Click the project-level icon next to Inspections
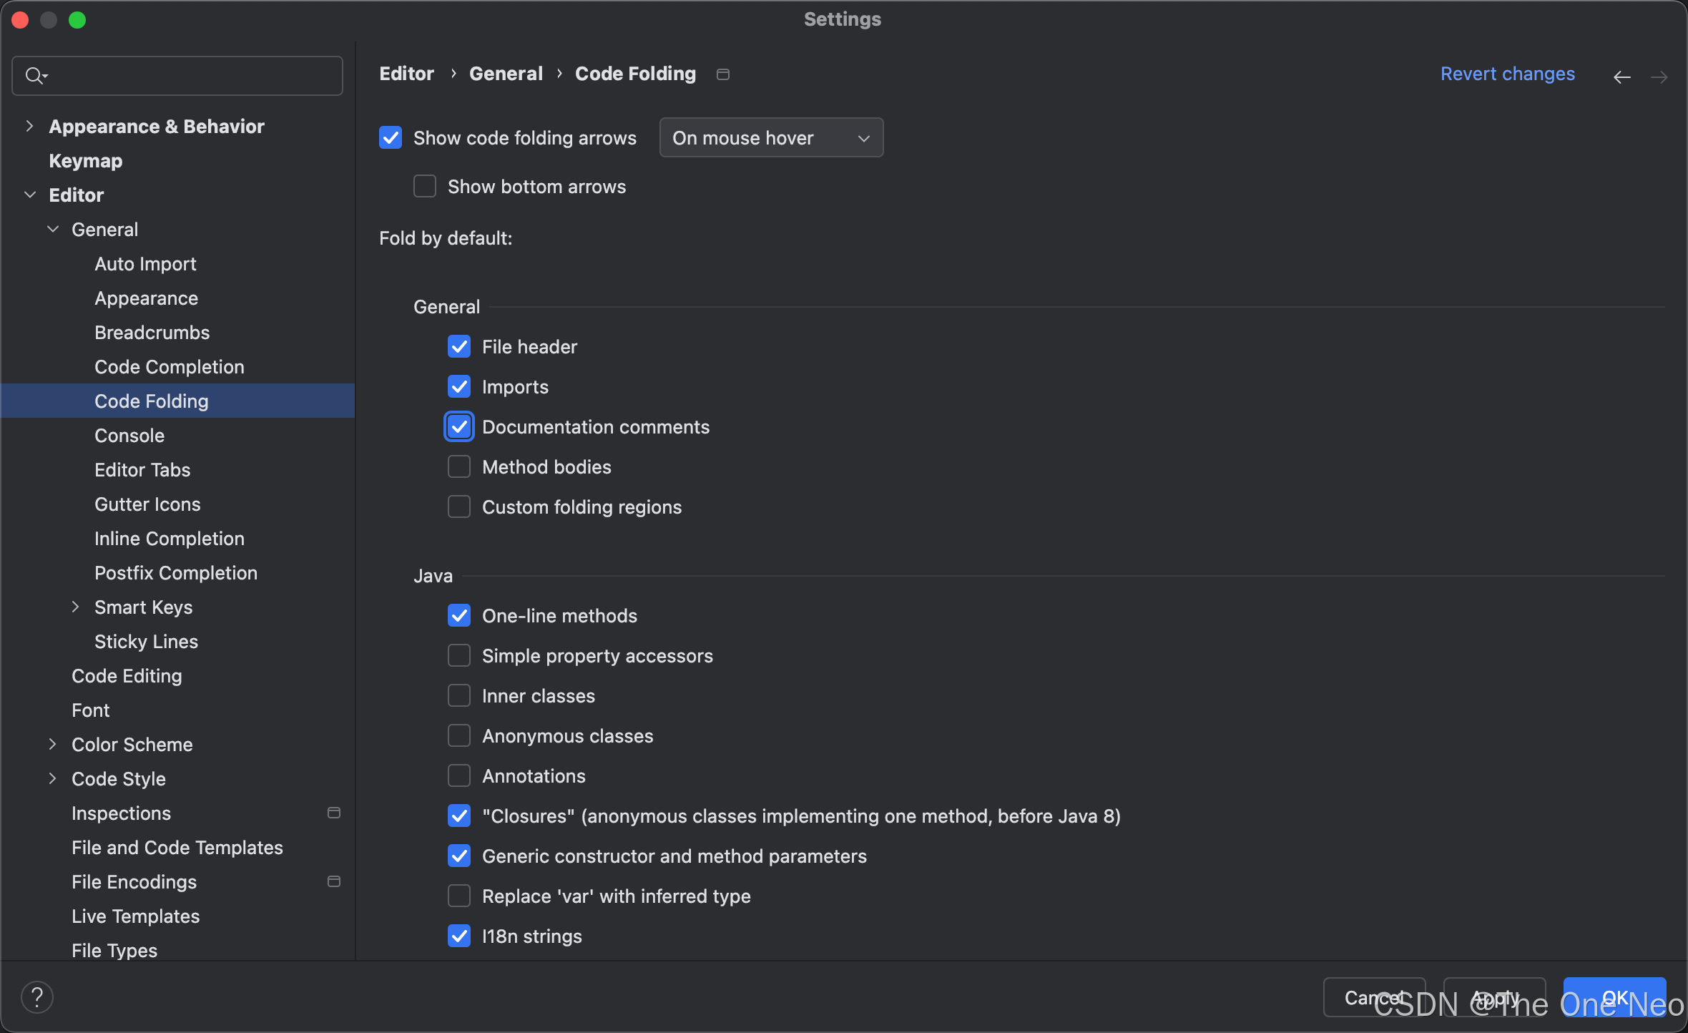The height and width of the screenshot is (1033, 1688). pyautogui.click(x=333, y=813)
